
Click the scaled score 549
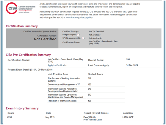pyautogui.click(x=90, y=89)
